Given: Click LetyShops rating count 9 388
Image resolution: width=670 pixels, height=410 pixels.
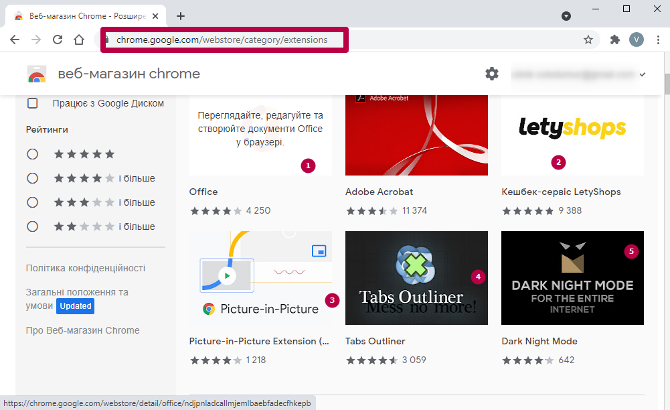Looking at the screenshot, I should click(x=570, y=211).
